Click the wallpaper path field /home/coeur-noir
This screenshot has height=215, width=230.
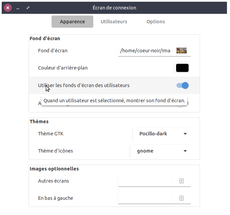pos(145,51)
